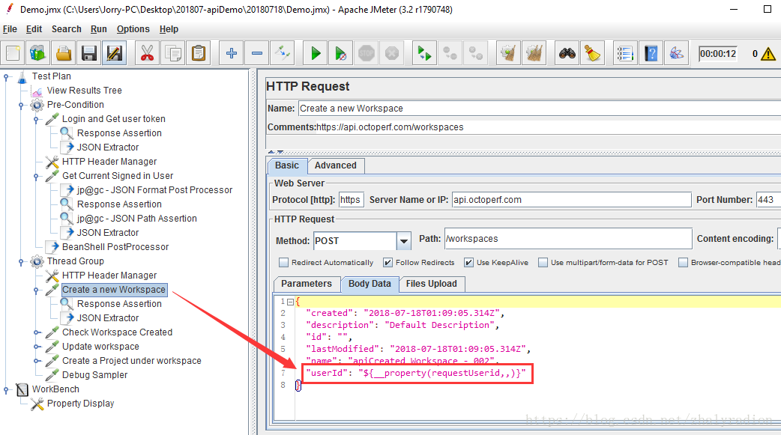Click the Paste clipboard icon
Screen dimensions: 781x435
coord(199,53)
